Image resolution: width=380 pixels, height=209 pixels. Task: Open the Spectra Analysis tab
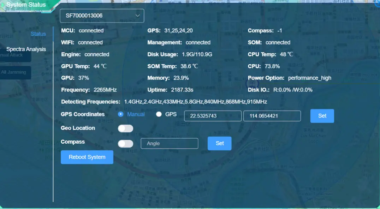[x=26, y=49]
